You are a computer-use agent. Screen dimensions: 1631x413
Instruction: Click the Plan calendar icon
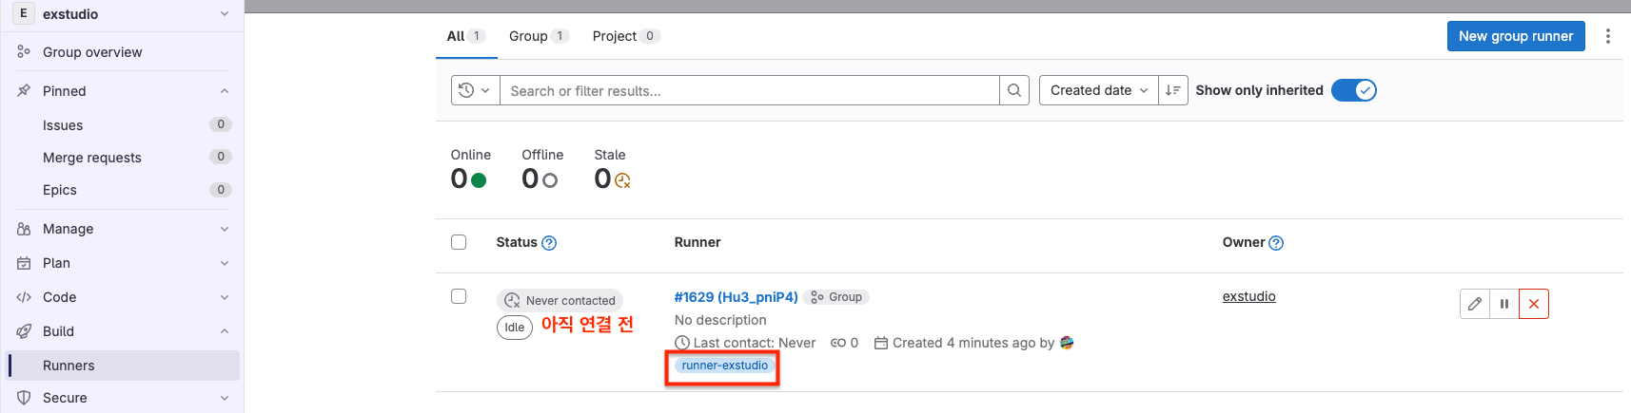(x=24, y=263)
